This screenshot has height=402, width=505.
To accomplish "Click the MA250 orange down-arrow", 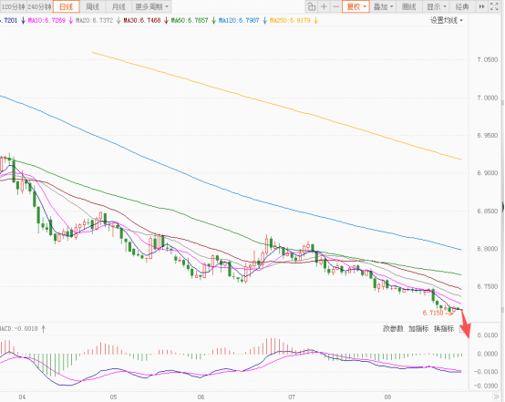I will [315, 21].
